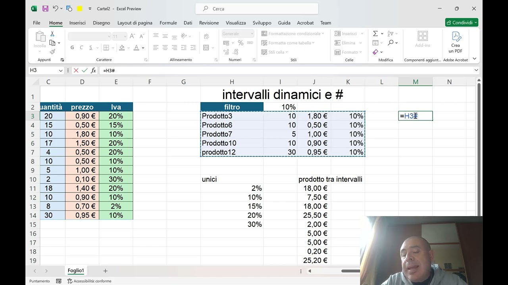Viewport: 508px width, 285px height.
Task: Open the Layout di pagina tab
Action: click(135, 23)
